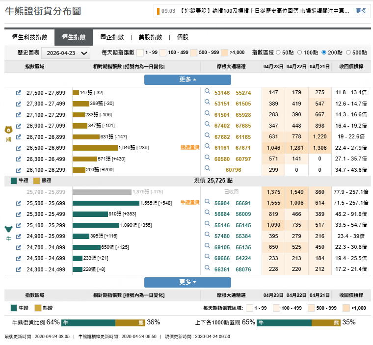Expand more bear ranges with top 更多 button
The image size is (373, 345).
(187, 80)
